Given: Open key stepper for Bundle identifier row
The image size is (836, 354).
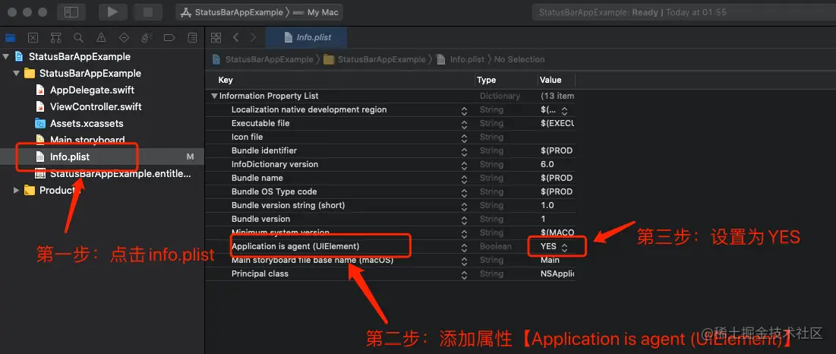Looking at the screenshot, I should coord(465,151).
